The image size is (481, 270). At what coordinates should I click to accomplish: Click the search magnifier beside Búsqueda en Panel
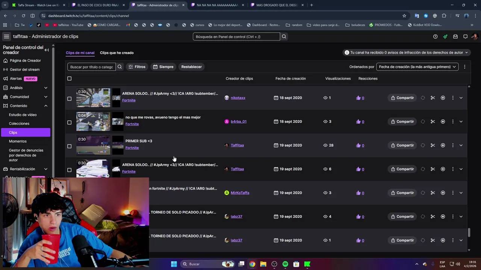(284, 36)
